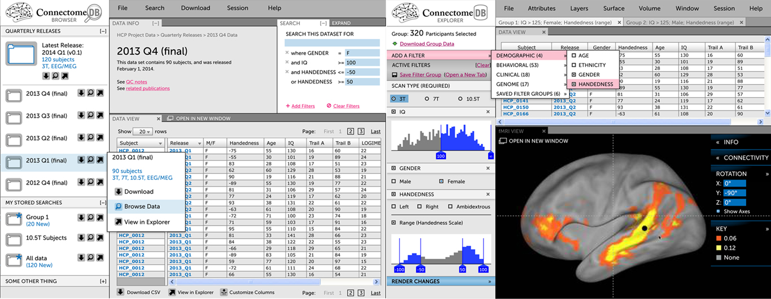Click the 2013 Q1 (final) folder icon
771x299 pixels.
[x=14, y=161]
